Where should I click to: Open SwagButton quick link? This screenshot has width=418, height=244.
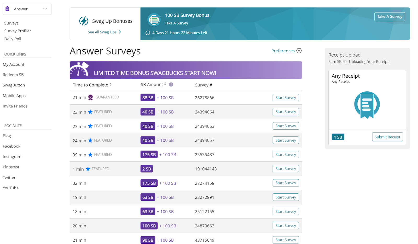click(14, 85)
